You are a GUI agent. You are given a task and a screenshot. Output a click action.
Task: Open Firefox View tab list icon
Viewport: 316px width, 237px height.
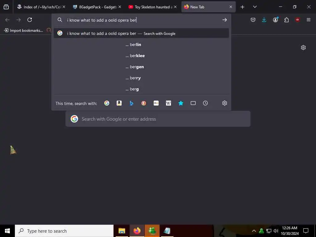(x=6, y=7)
